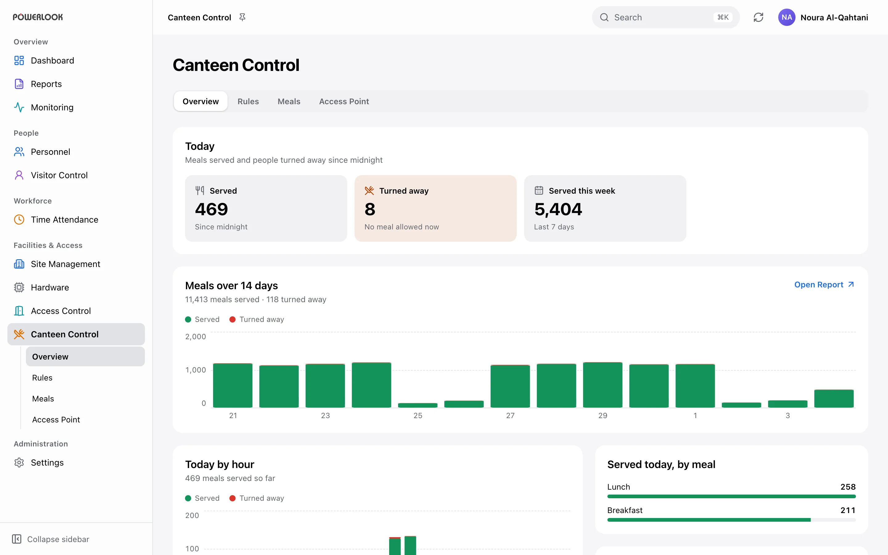Pin the Canteen Control page
This screenshot has width=888, height=555.
(242, 17)
